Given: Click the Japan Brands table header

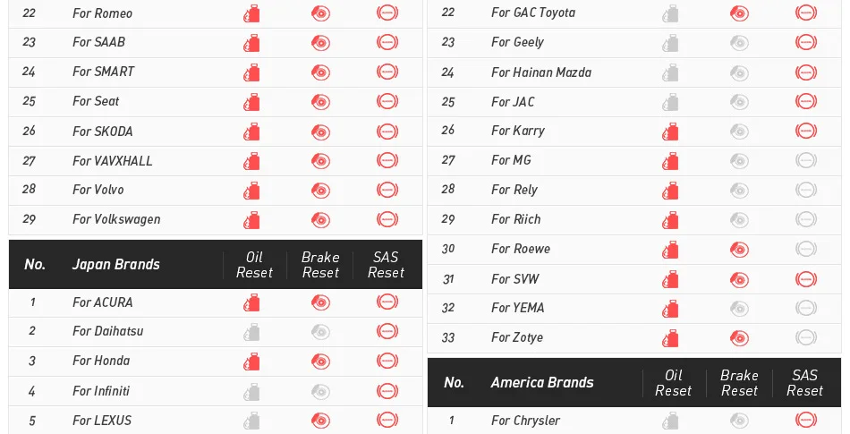Looking at the screenshot, I should click(x=116, y=264).
